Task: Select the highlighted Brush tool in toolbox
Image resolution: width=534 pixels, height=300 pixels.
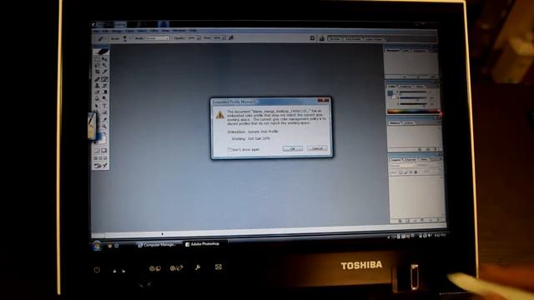Action: [x=104, y=79]
